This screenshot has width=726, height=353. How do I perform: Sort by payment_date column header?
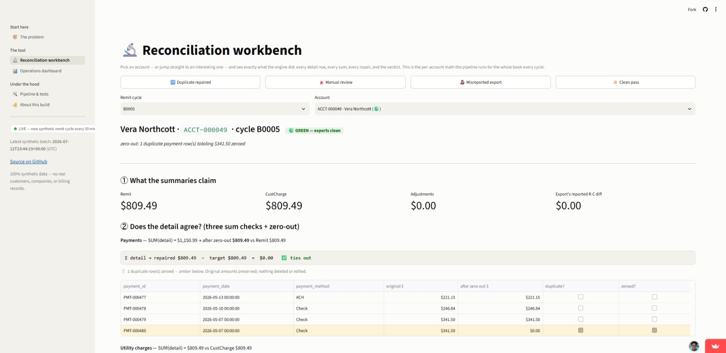(246, 286)
